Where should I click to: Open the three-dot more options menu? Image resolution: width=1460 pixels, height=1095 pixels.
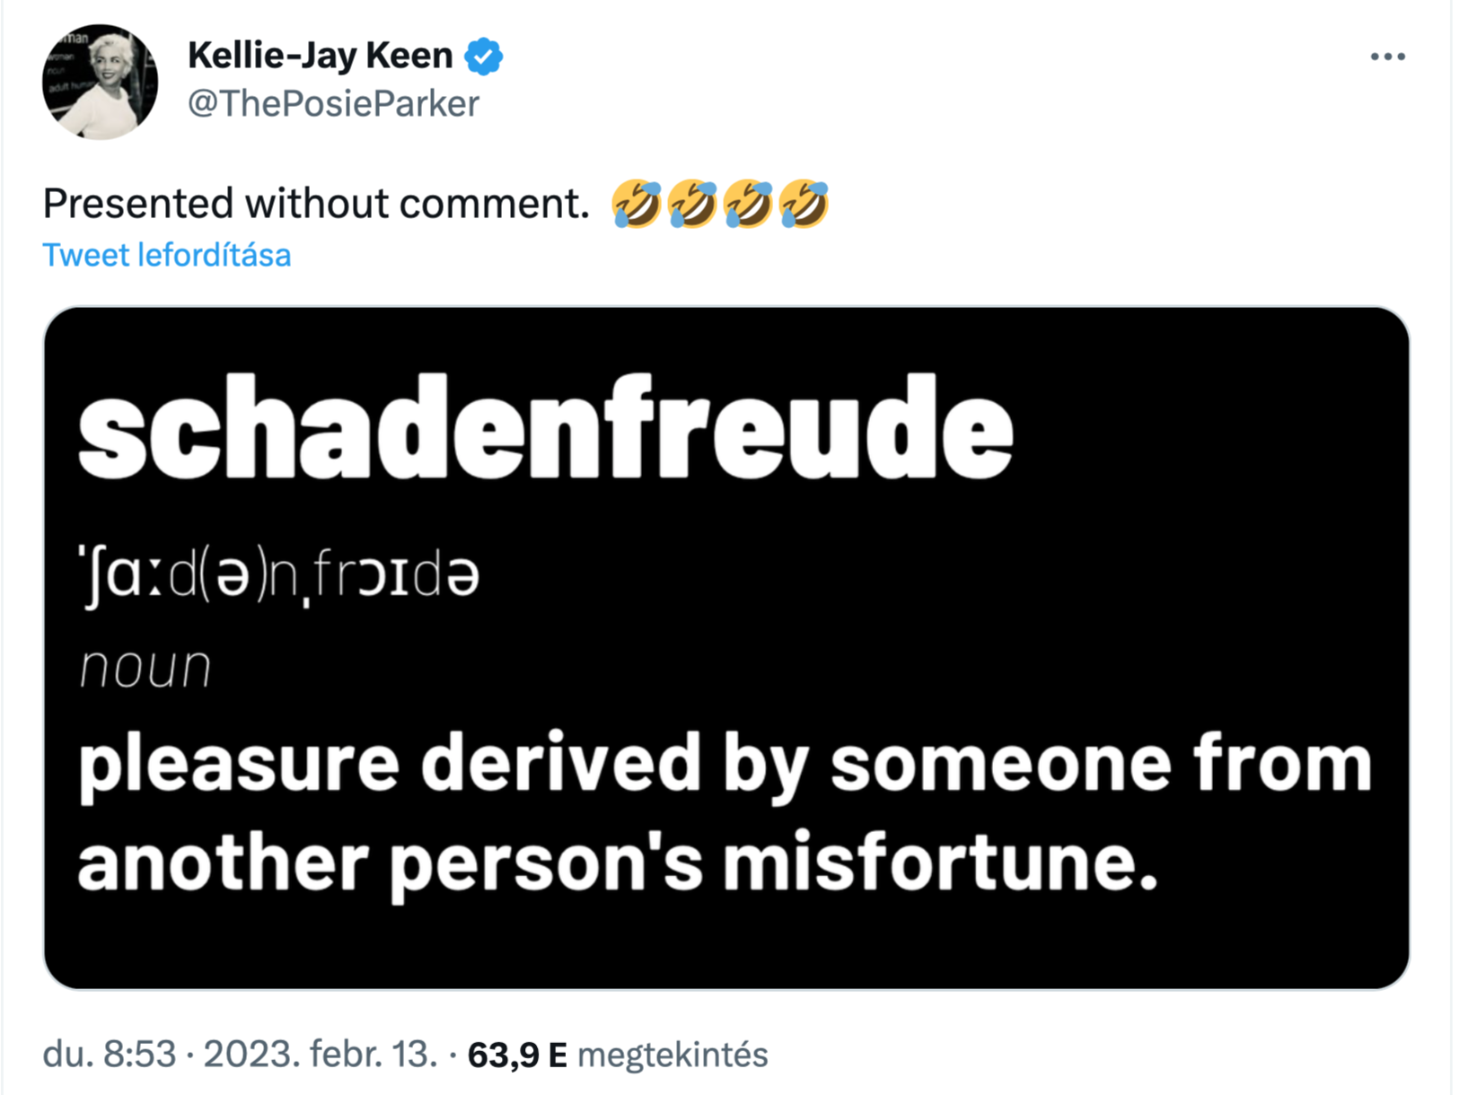point(1387,57)
